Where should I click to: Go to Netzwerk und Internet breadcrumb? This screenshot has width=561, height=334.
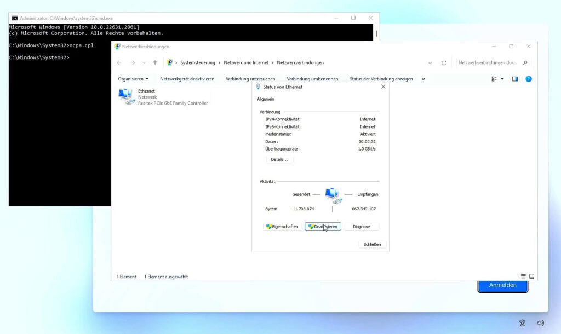(246, 62)
